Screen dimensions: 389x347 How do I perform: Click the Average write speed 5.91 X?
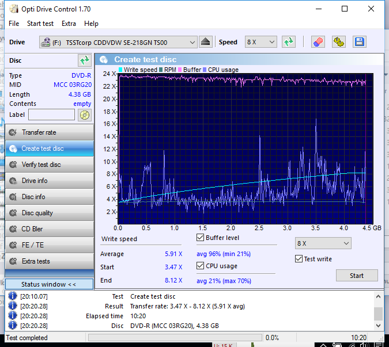tap(173, 254)
